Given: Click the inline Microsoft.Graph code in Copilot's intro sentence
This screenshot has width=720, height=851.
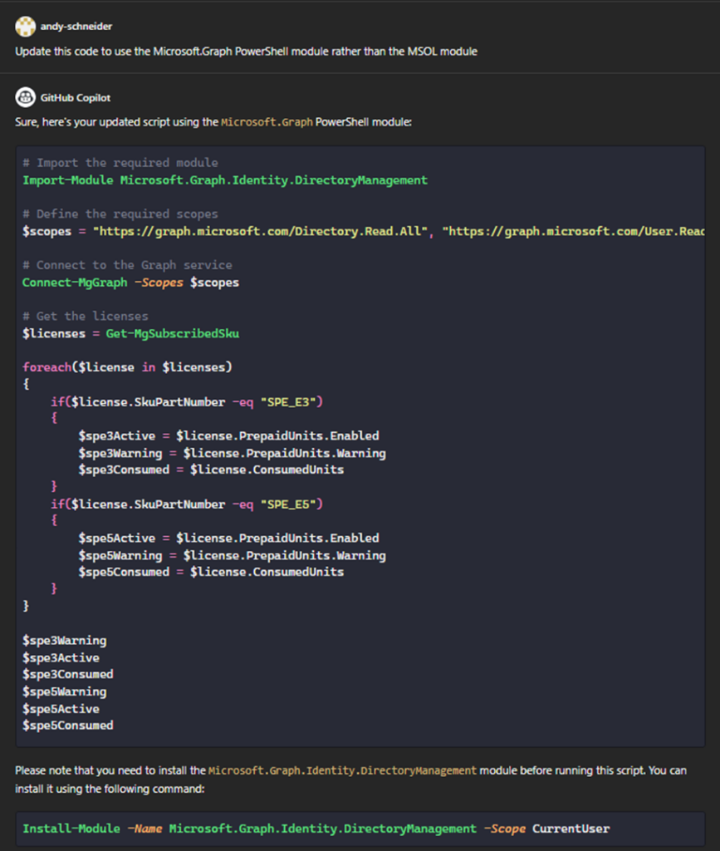Looking at the screenshot, I should [x=267, y=122].
